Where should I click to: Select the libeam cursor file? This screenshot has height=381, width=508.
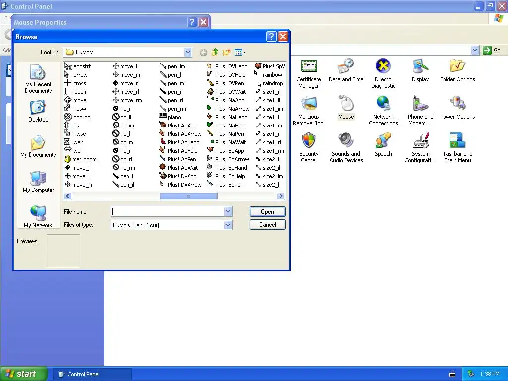click(76, 92)
